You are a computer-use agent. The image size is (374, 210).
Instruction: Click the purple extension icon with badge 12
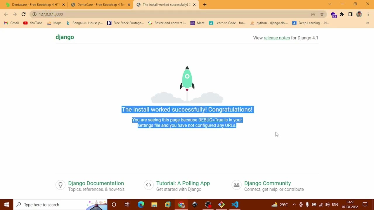(x=333, y=15)
